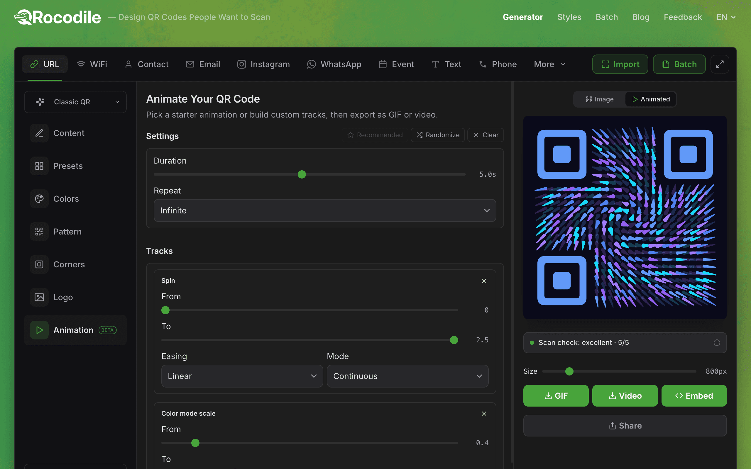Click the QR icon beside Pattern
Viewport: 751px width, 469px height.
tap(39, 232)
